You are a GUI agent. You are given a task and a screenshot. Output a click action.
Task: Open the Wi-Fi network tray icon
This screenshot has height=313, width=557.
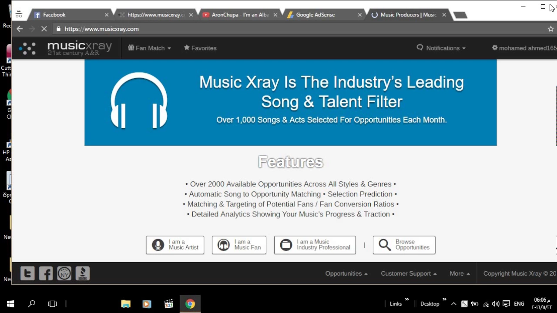(486, 304)
